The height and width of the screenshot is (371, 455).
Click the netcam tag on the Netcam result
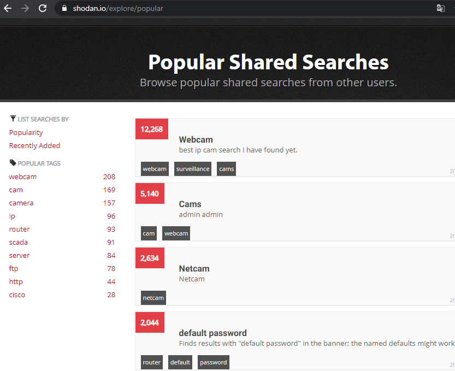[x=153, y=298]
